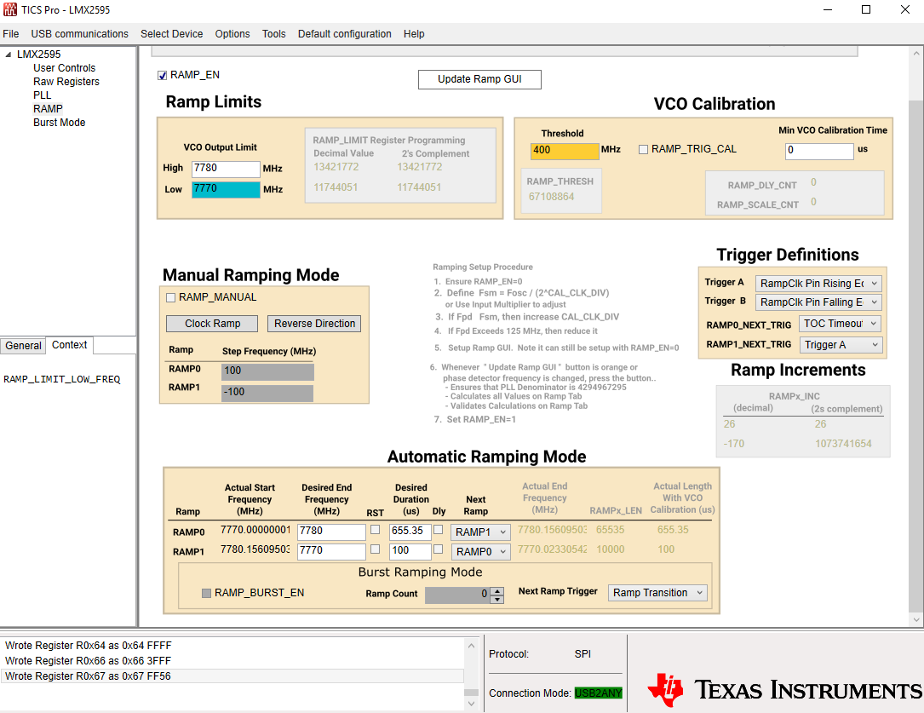
Task: Click Ramp Count up arrow
Action: click(497, 591)
